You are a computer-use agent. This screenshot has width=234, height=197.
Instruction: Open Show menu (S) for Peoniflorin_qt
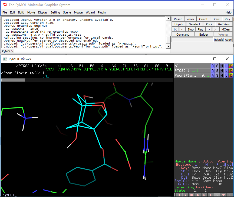tap(217, 76)
